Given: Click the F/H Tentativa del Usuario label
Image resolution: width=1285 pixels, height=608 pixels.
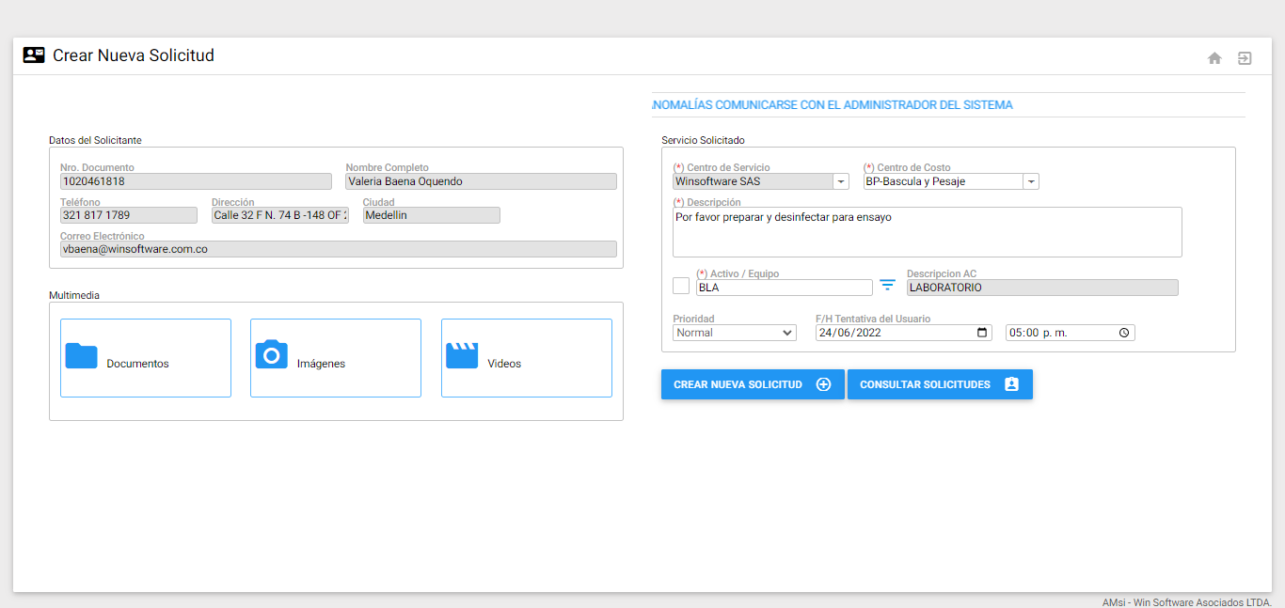Looking at the screenshot, I should pos(873,319).
